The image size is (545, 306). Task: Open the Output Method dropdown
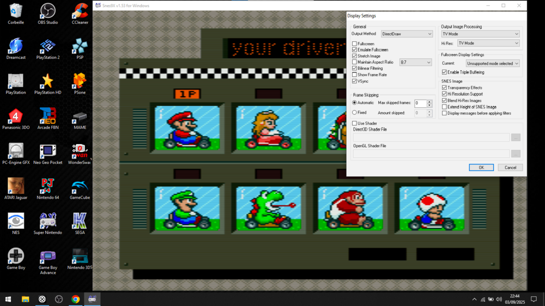click(x=407, y=34)
